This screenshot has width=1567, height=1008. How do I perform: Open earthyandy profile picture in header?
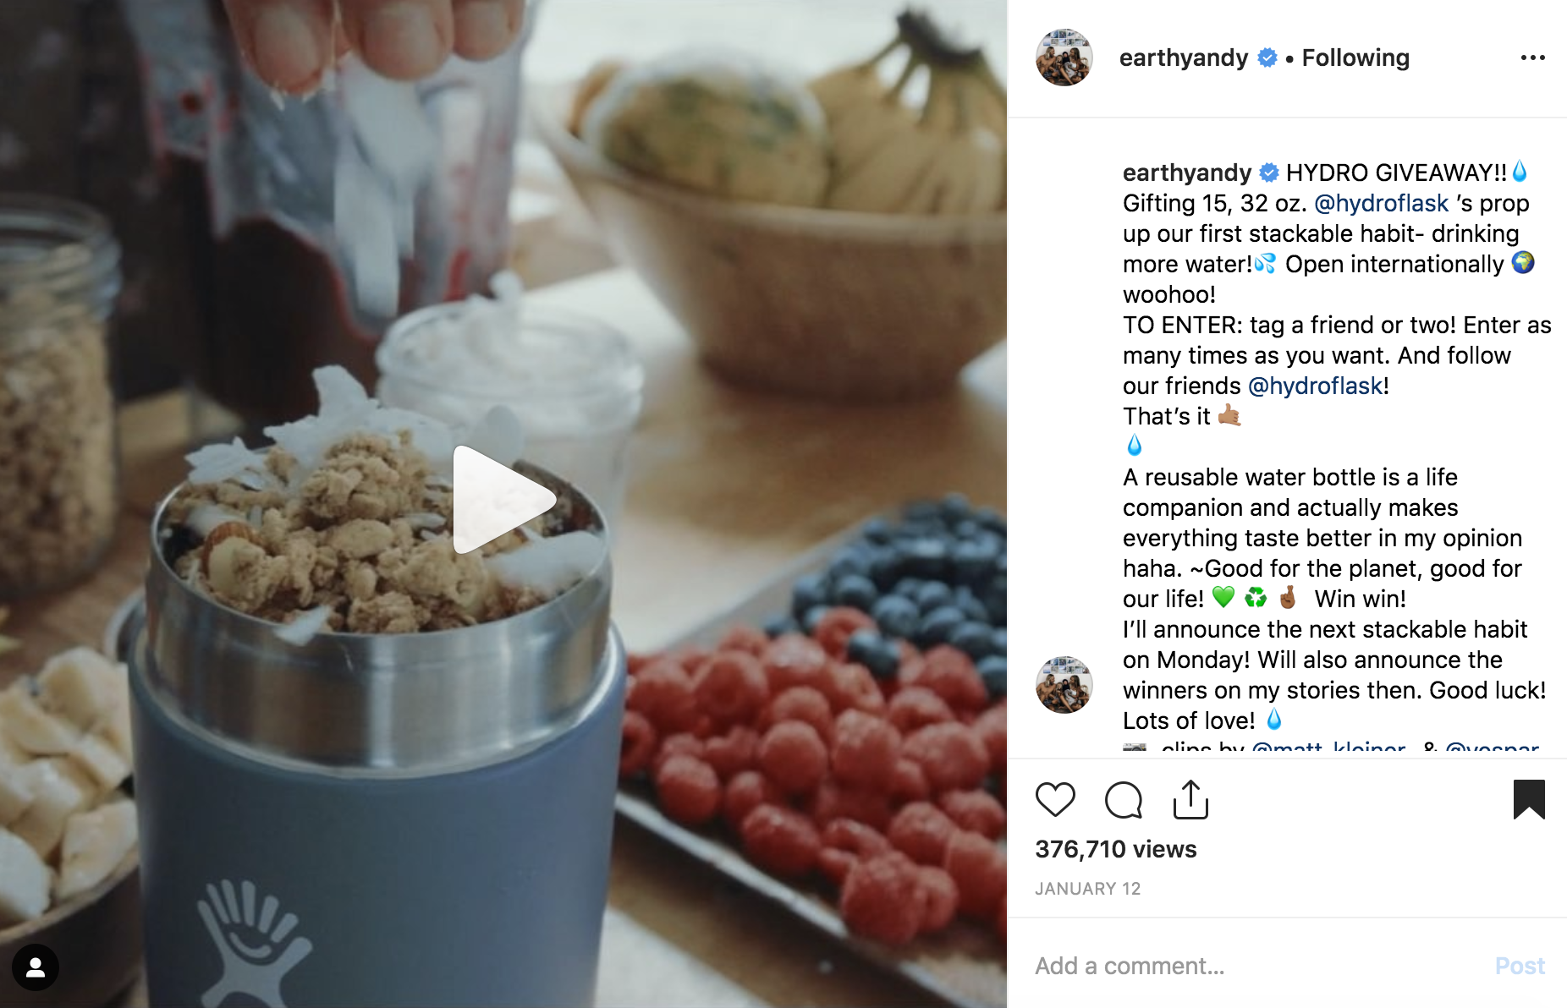coord(1064,58)
